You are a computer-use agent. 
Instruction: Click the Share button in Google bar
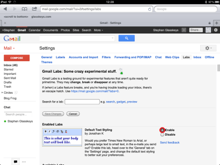pyautogui.click(x=196, y=30)
